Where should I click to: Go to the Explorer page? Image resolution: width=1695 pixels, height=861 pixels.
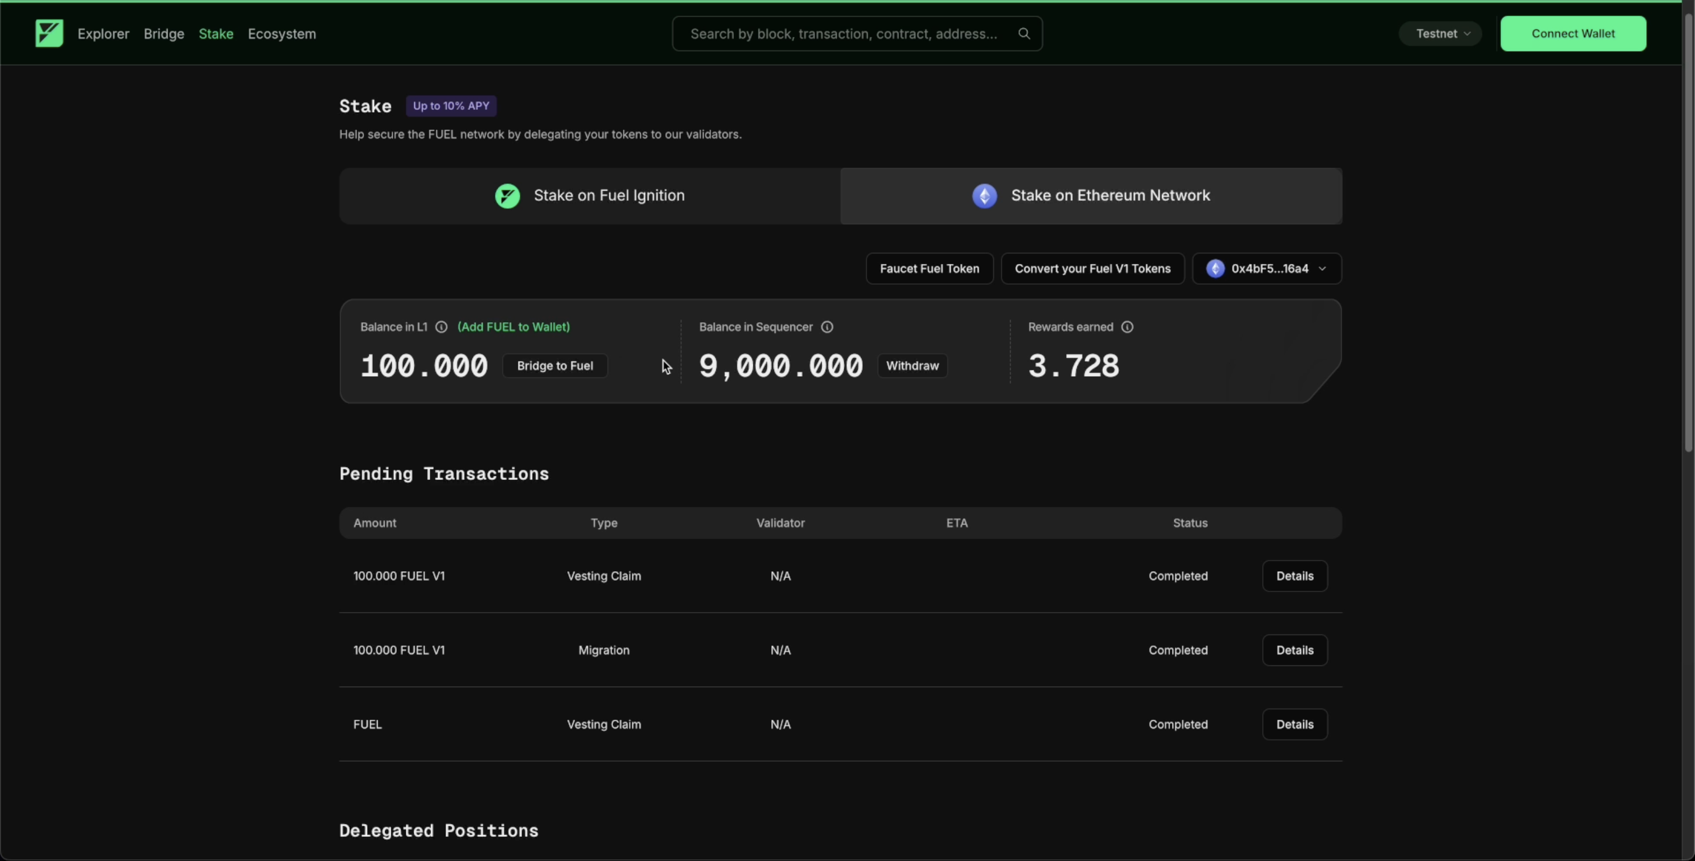[x=103, y=34]
